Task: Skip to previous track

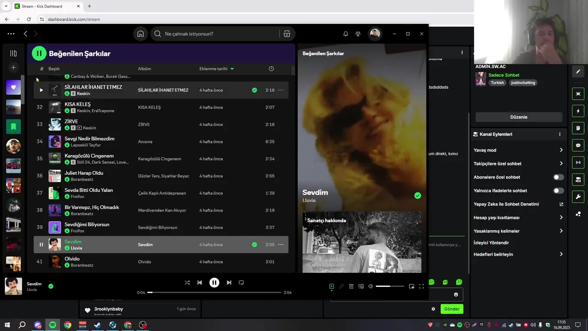Action: (199, 282)
